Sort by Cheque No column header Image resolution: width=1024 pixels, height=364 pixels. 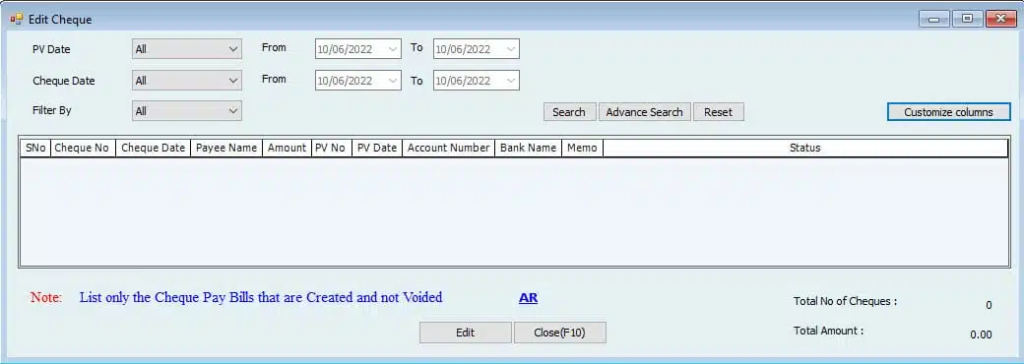point(83,149)
